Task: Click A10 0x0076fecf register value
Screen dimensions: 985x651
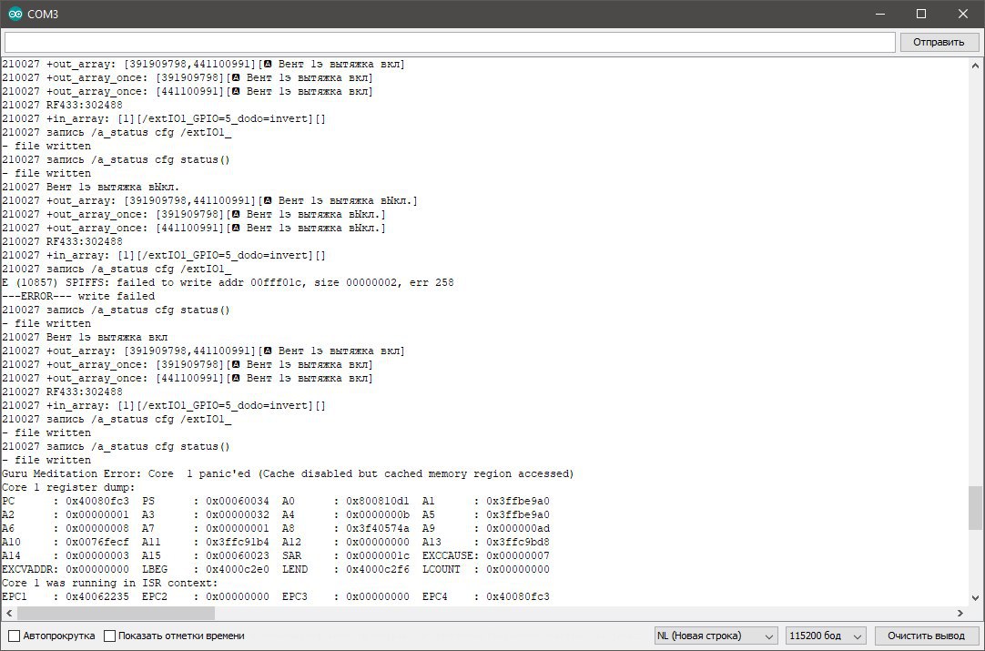Action: 97,542
